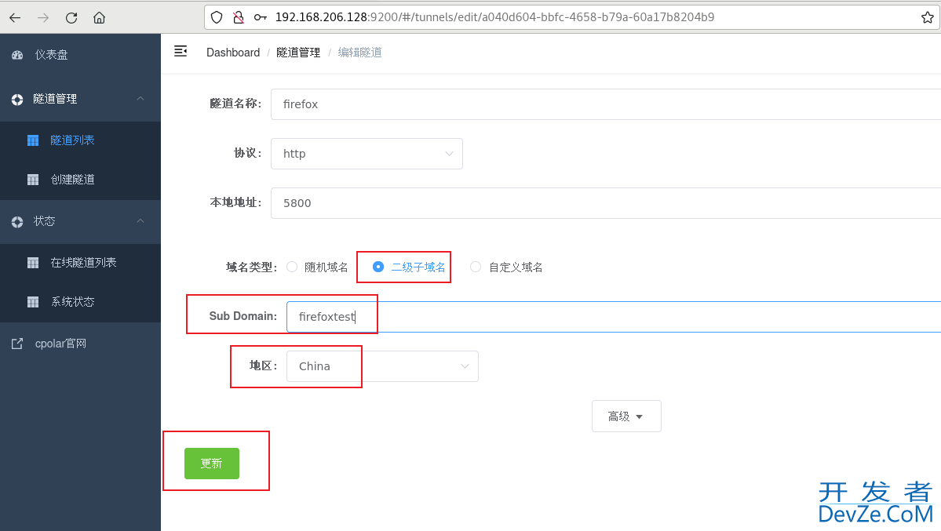Open the browser home icon
941x531 pixels.
point(100,18)
